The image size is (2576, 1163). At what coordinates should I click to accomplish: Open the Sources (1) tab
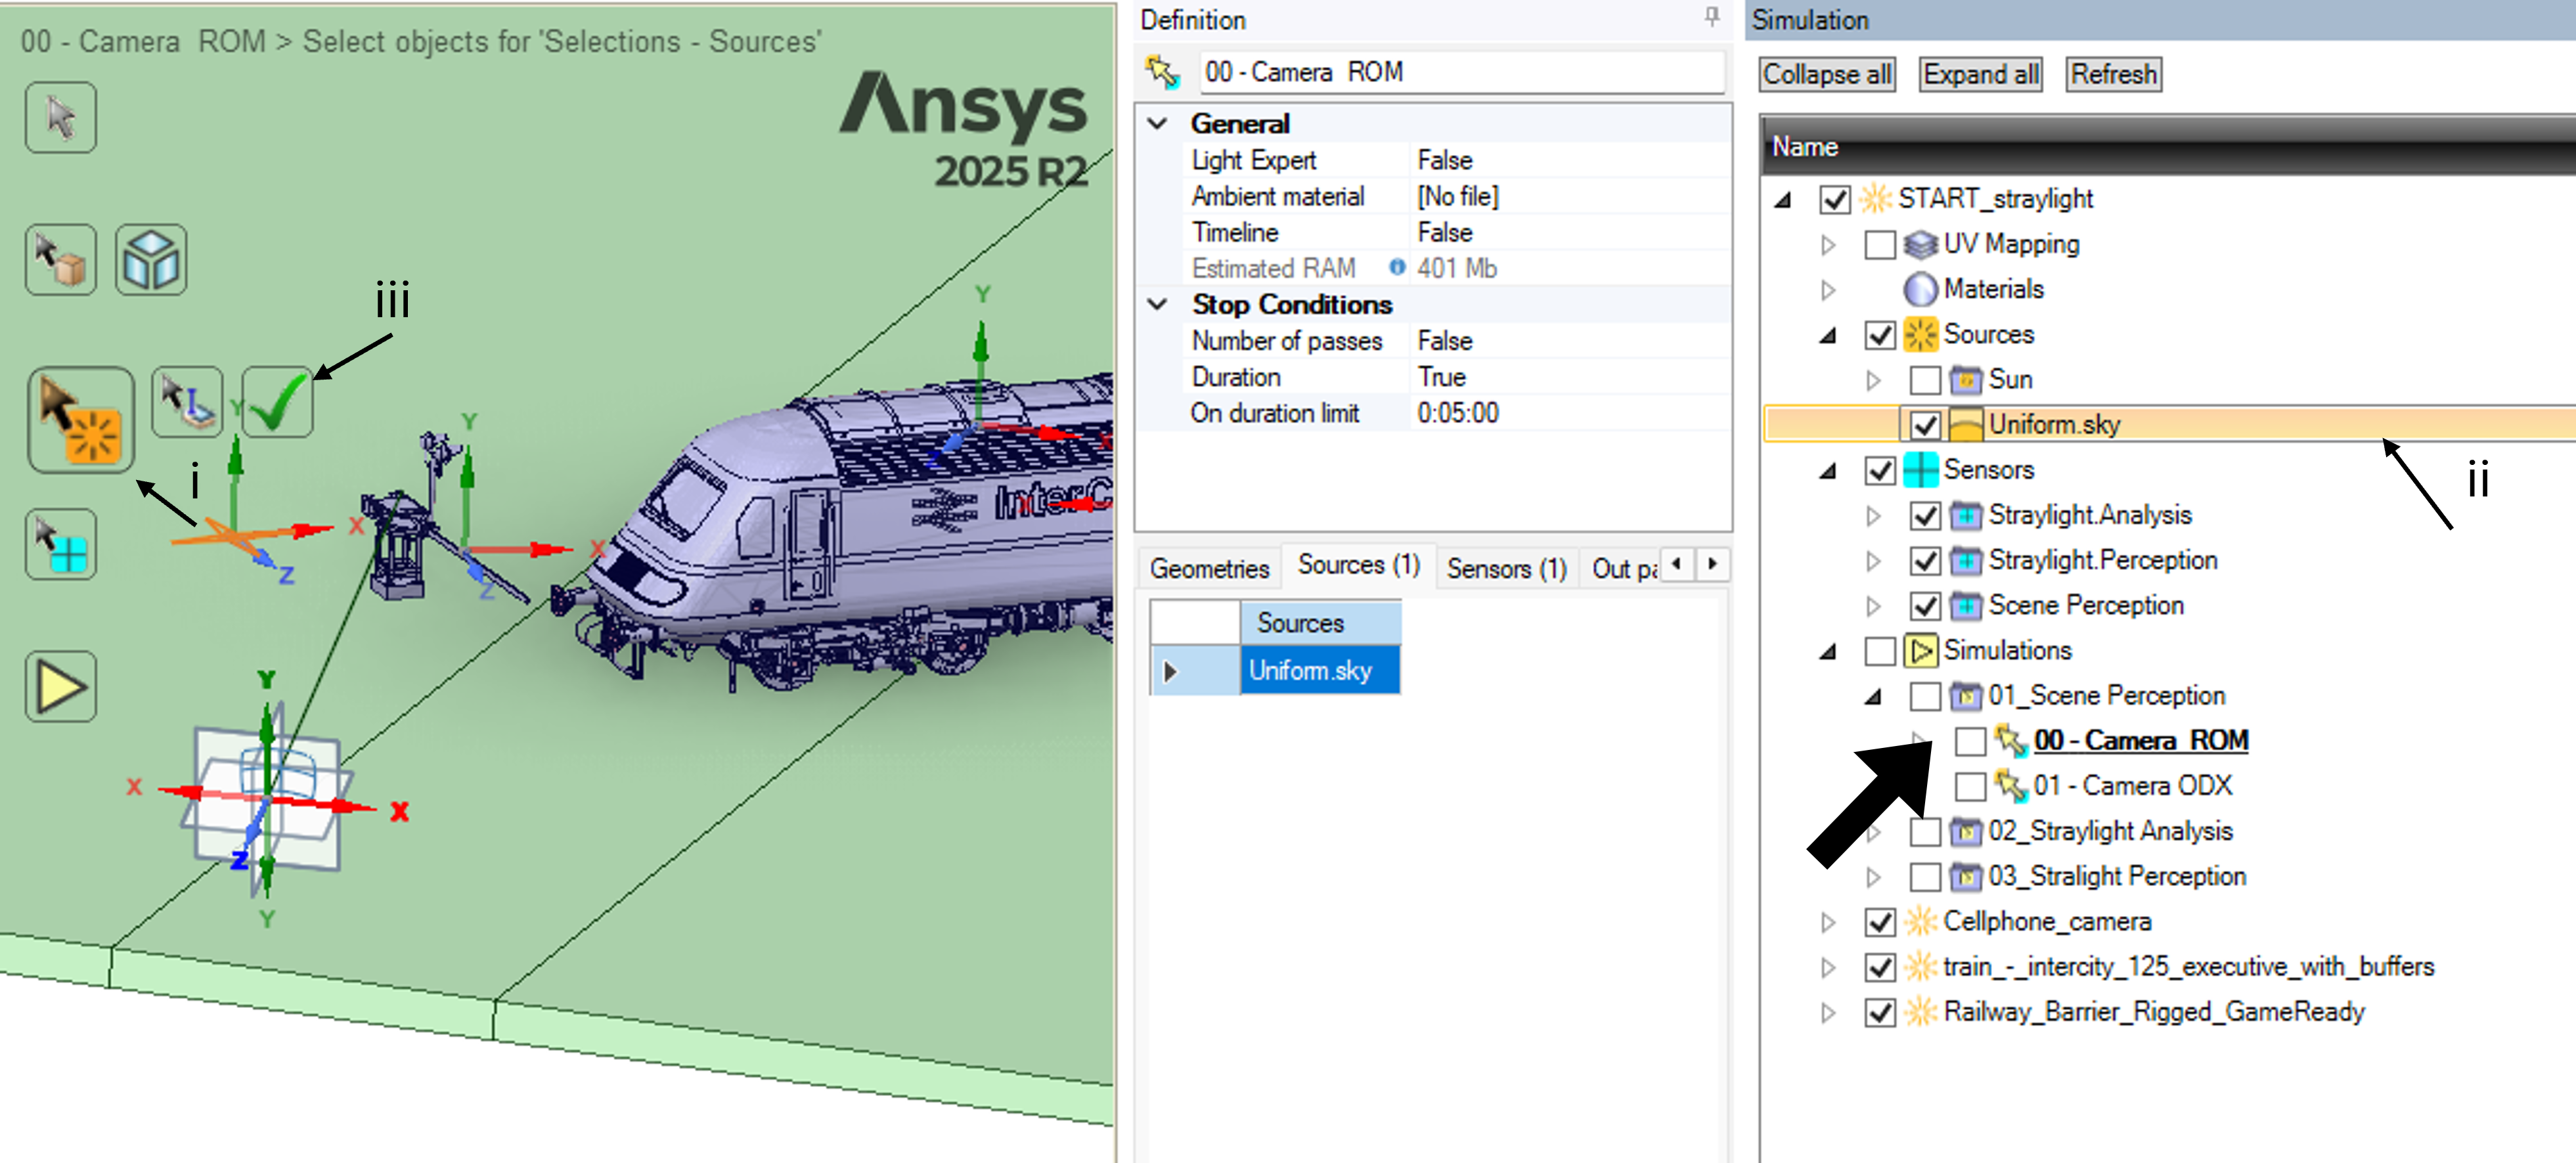point(1358,565)
